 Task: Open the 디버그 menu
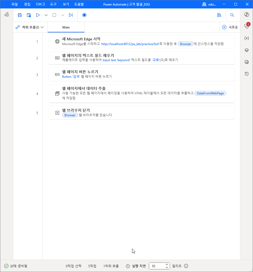tap(40, 4)
